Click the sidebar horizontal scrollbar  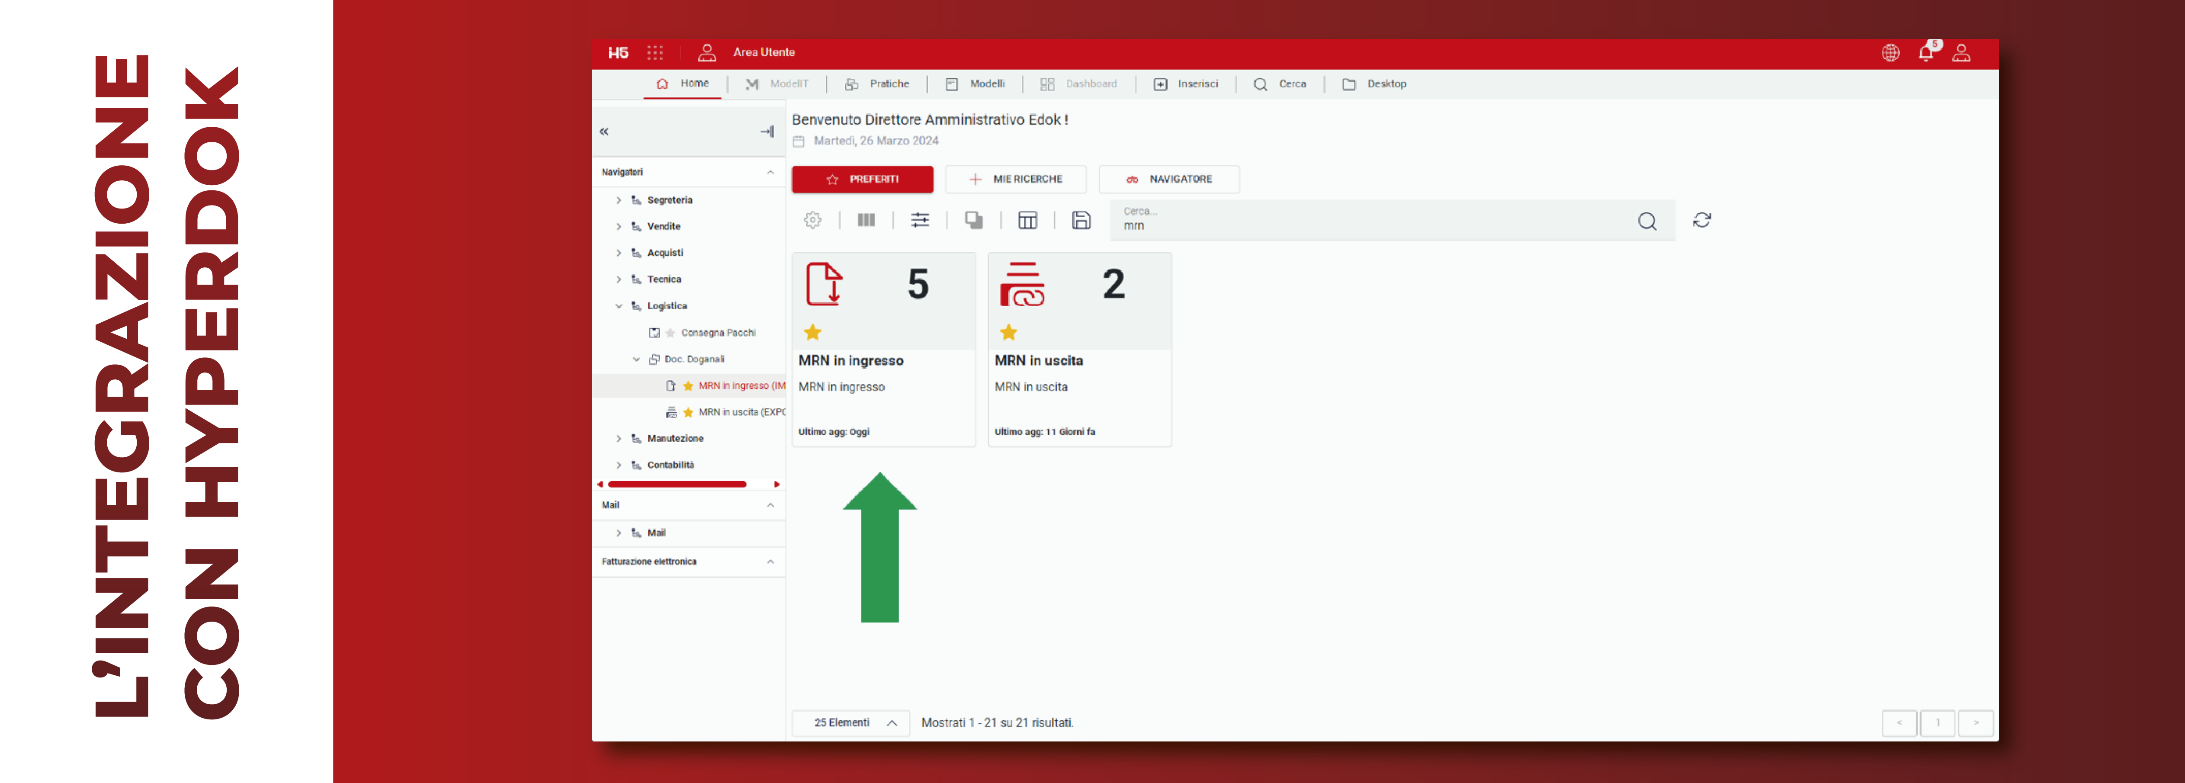(677, 485)
